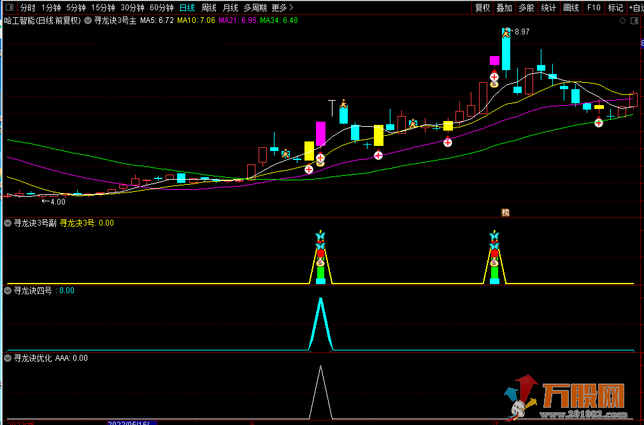
Task: Click the 复权 button
Action: 483,8
